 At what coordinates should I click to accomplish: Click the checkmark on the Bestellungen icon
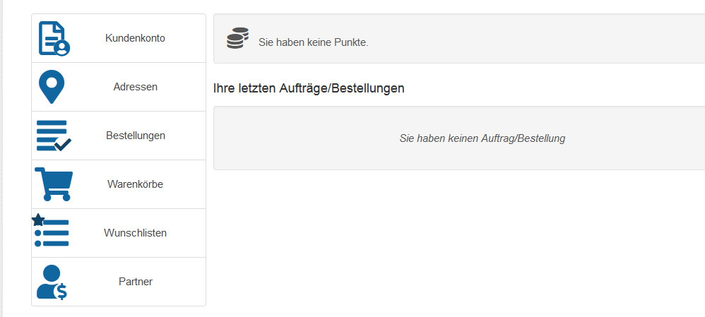pyautogui.click(x=63, y=144)
